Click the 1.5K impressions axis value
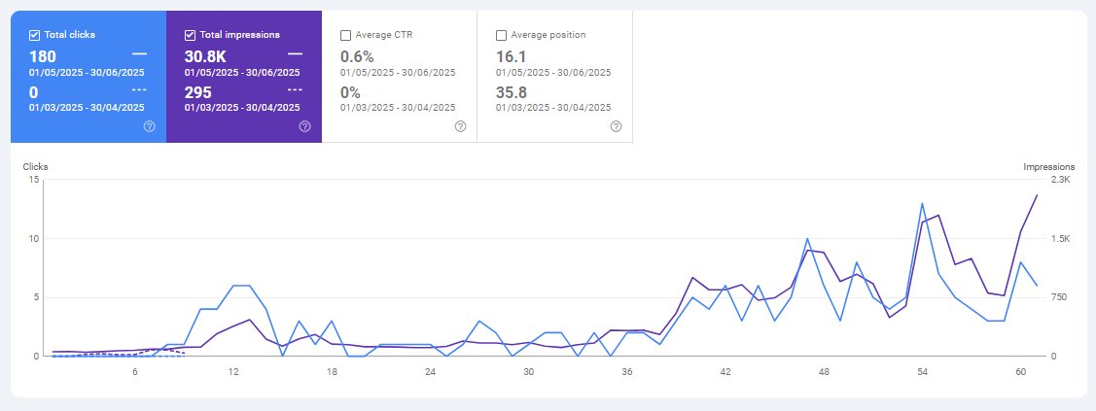 [x=1060, y=239]
